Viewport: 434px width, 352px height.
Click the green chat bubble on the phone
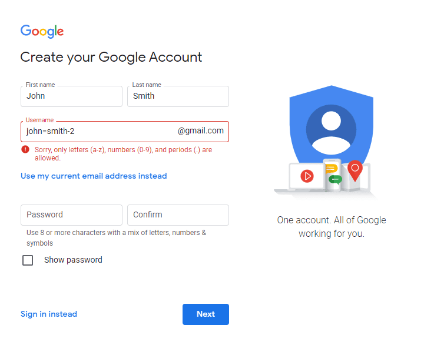pos(335,179)
